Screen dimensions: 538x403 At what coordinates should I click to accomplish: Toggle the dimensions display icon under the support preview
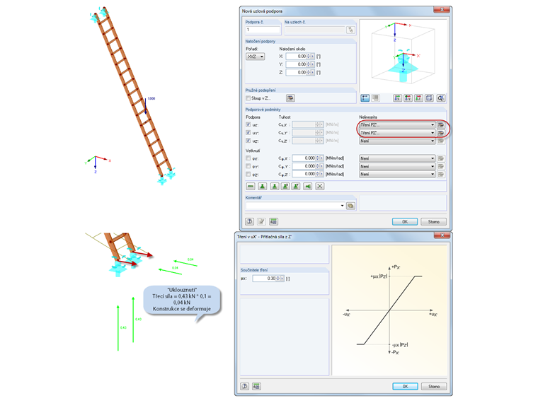pos(365,98)
